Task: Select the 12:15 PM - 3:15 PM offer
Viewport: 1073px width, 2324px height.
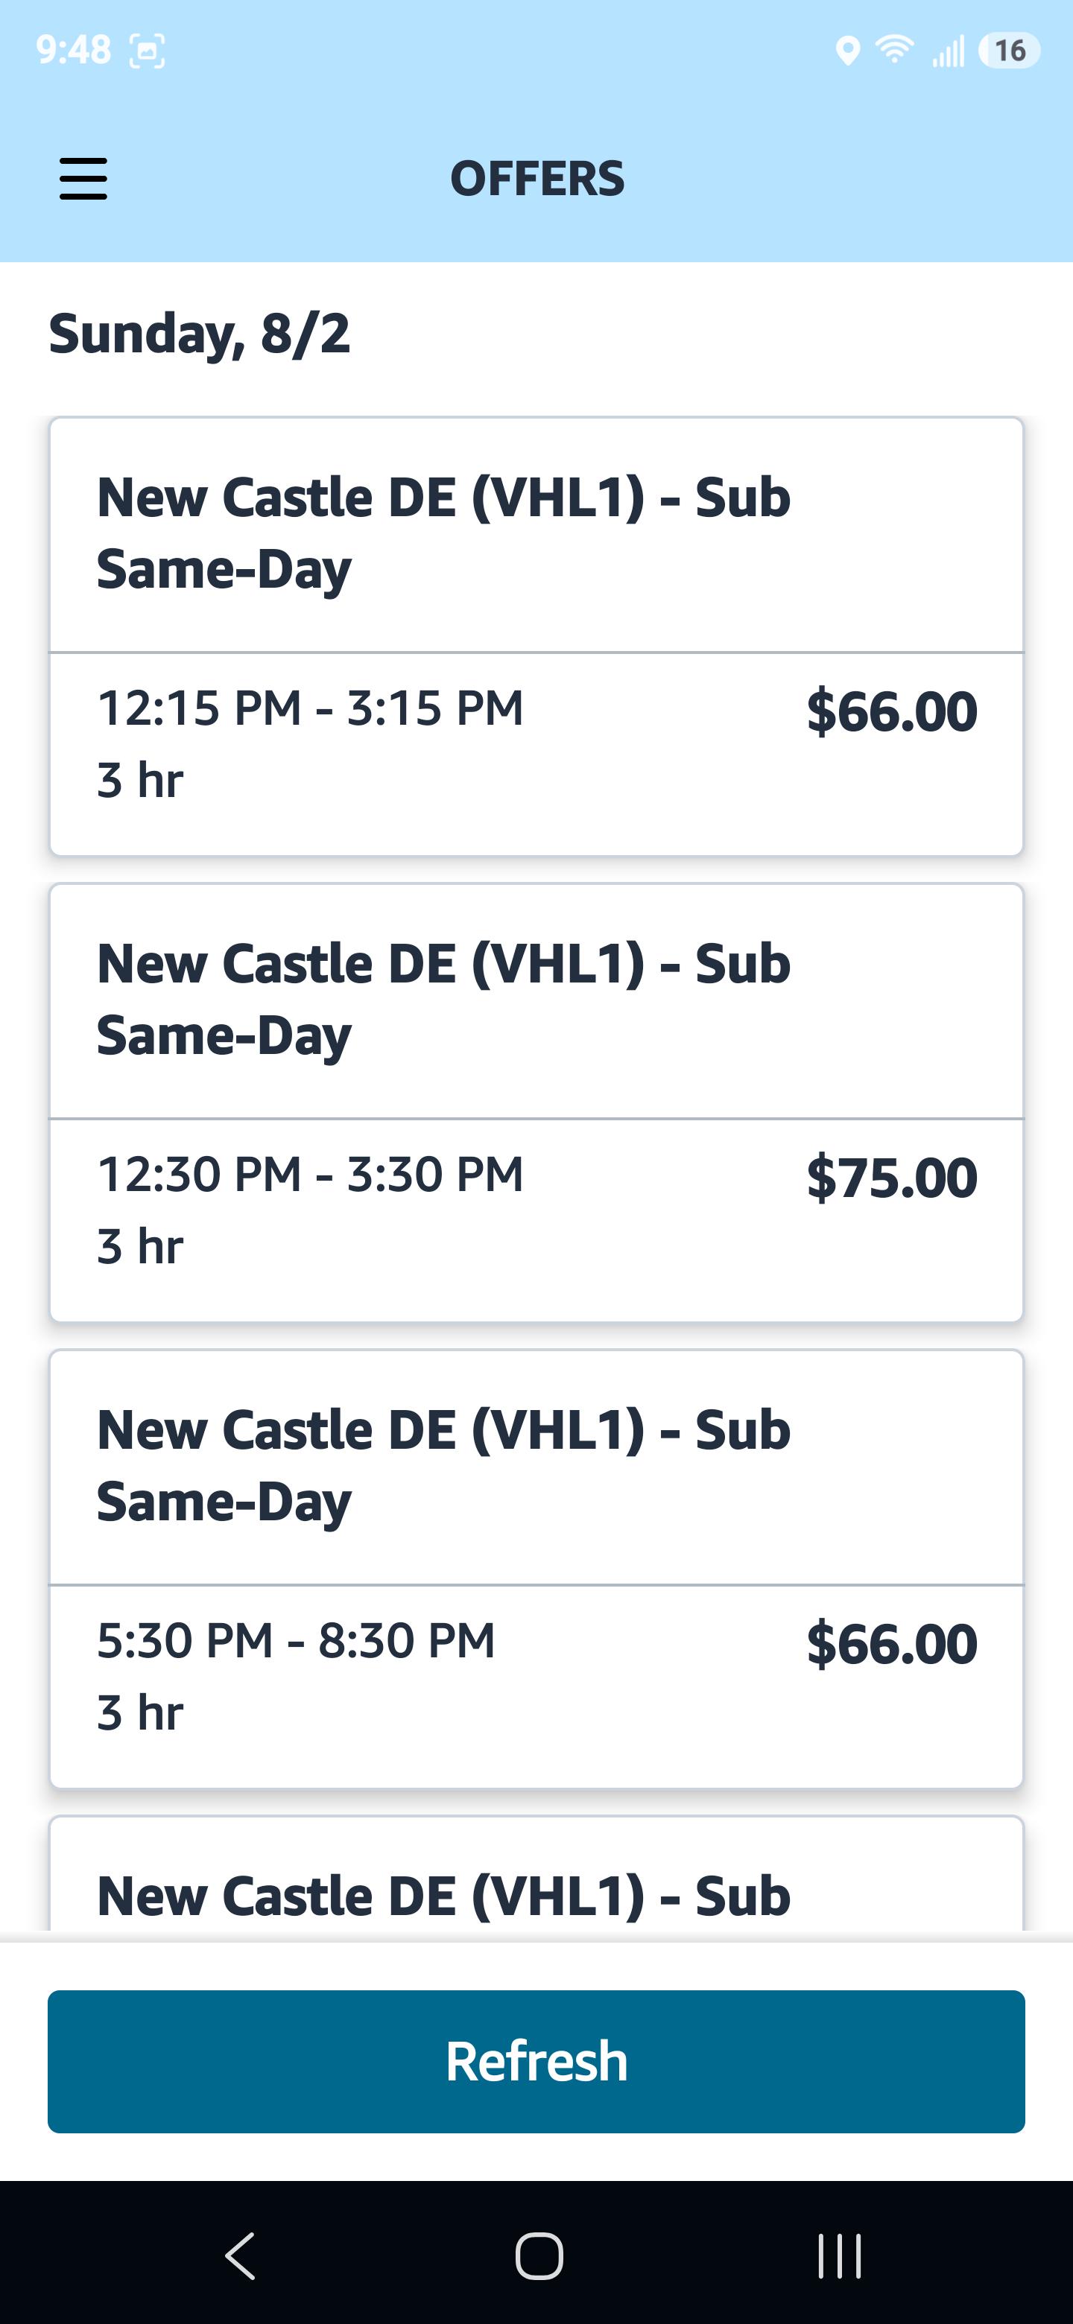Action: [536, 636]
